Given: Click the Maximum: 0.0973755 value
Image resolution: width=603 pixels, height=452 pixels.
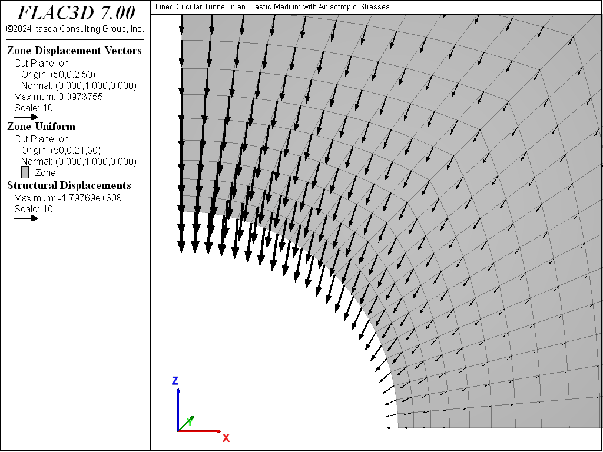Looking at the screenshot, I should coord(58,97).
